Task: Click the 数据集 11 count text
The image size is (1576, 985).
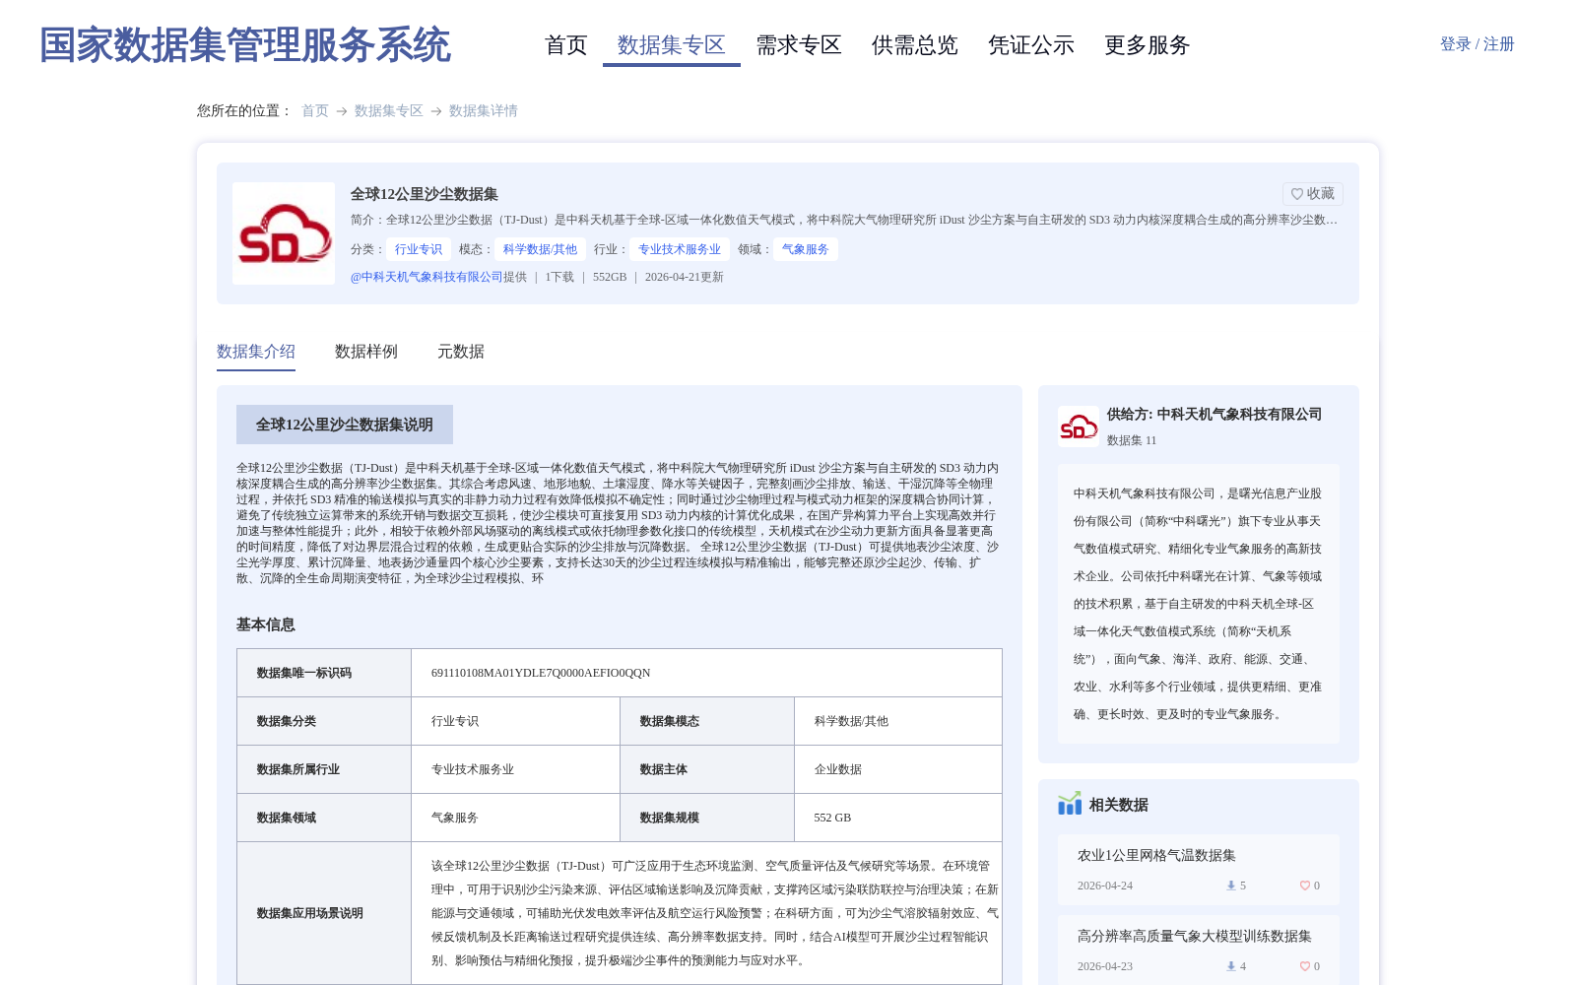Action: 1132,440
